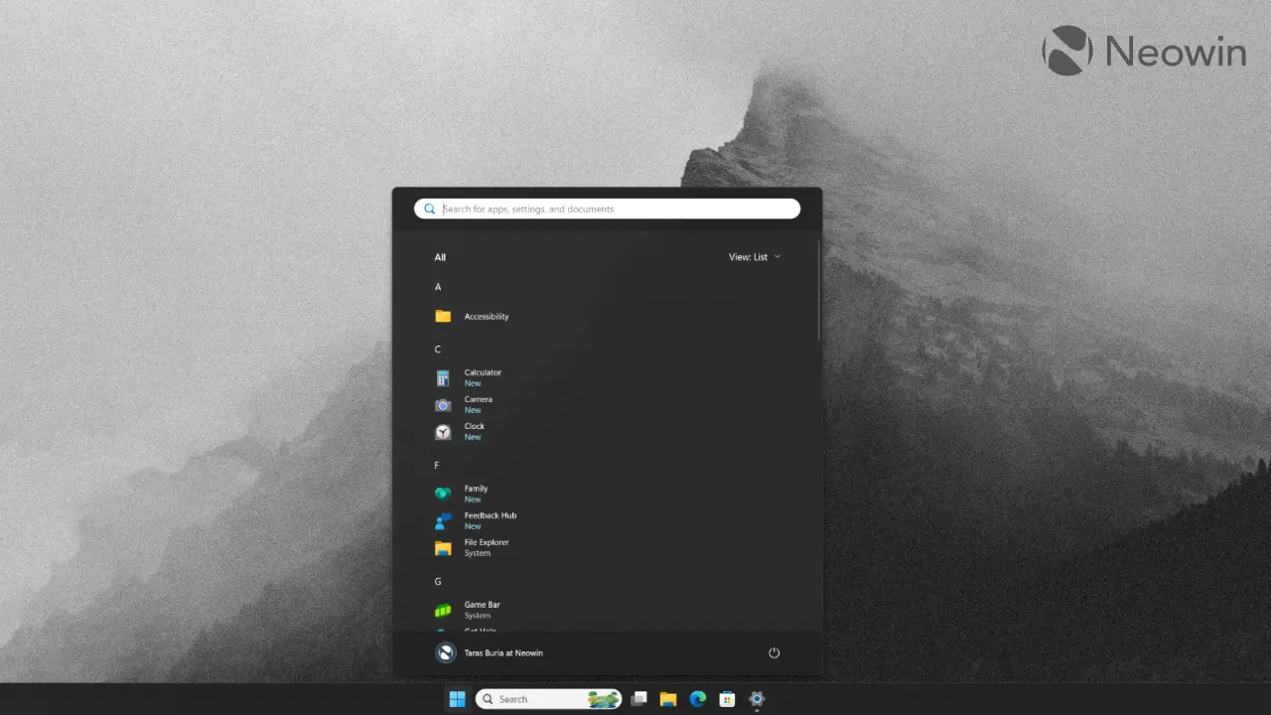Open Task View from the taskbar
The height and width of the screenshot is (715, 1271).
coord(639,699)
